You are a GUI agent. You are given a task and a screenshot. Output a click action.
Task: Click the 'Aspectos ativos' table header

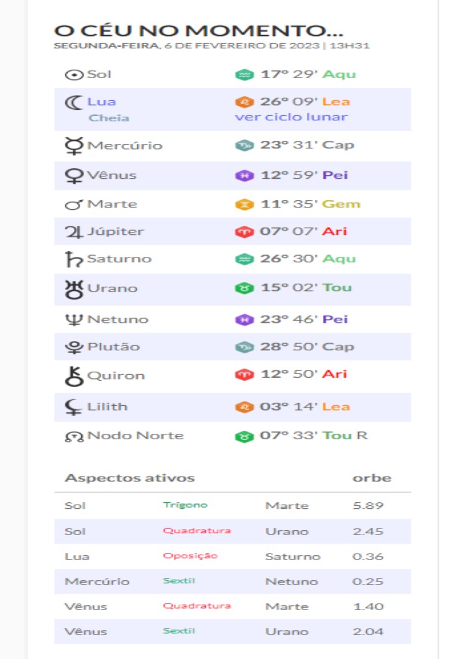[129, 478]
